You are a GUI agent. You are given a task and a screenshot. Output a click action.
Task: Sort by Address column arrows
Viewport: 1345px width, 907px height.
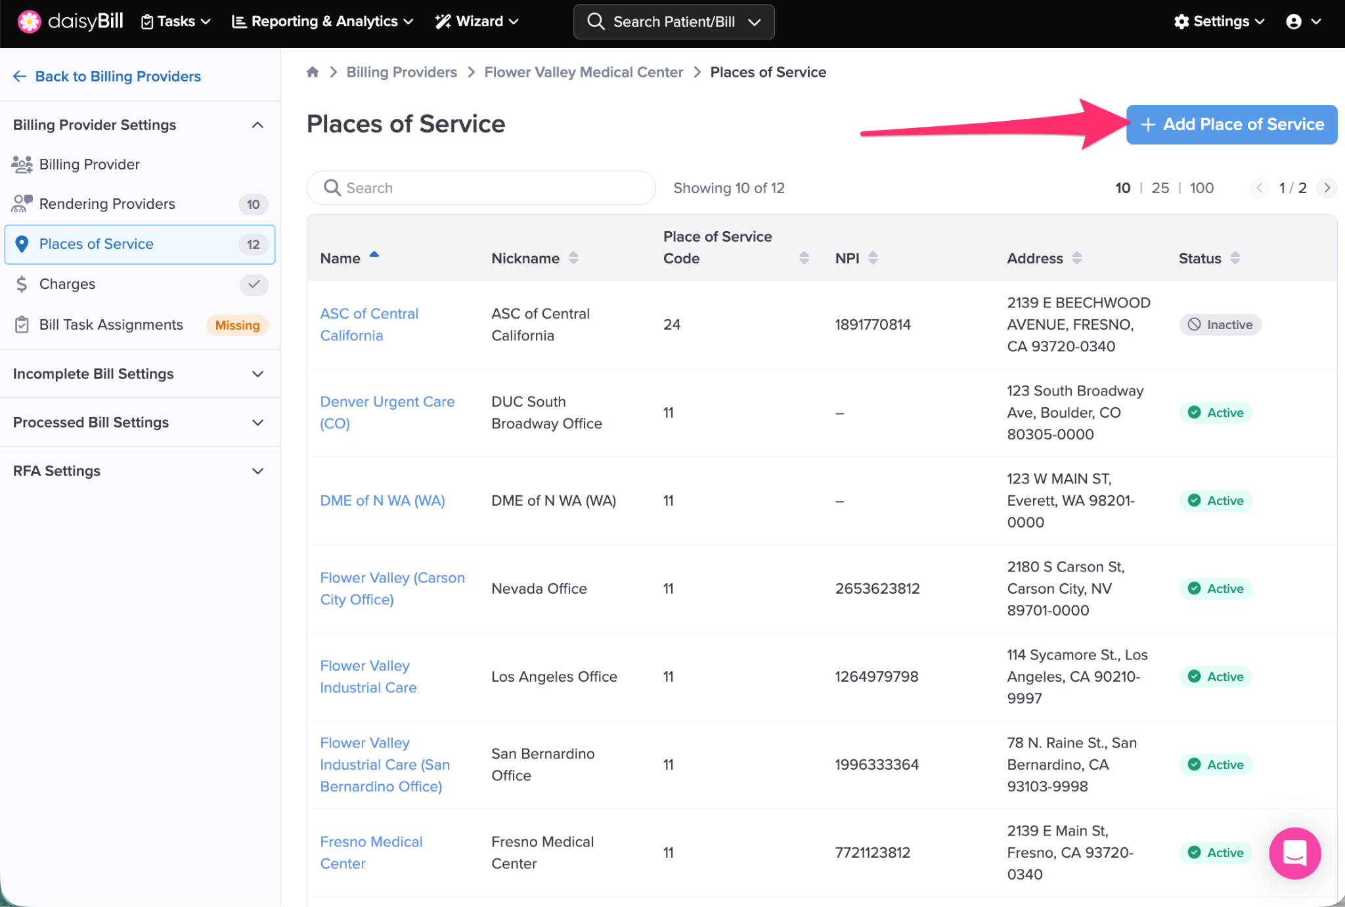pos(1076,258)
